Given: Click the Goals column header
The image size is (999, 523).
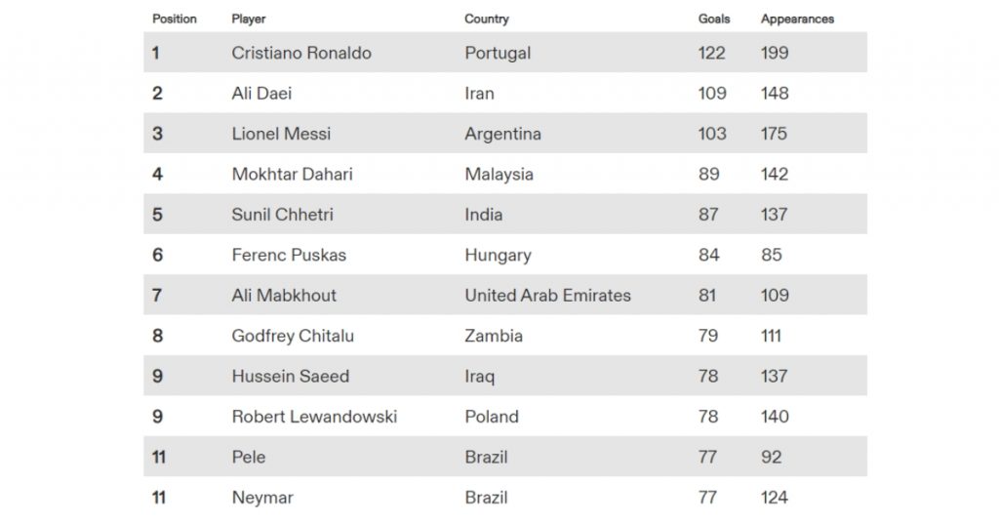Looking at the screenshot, I should (713, 20).
